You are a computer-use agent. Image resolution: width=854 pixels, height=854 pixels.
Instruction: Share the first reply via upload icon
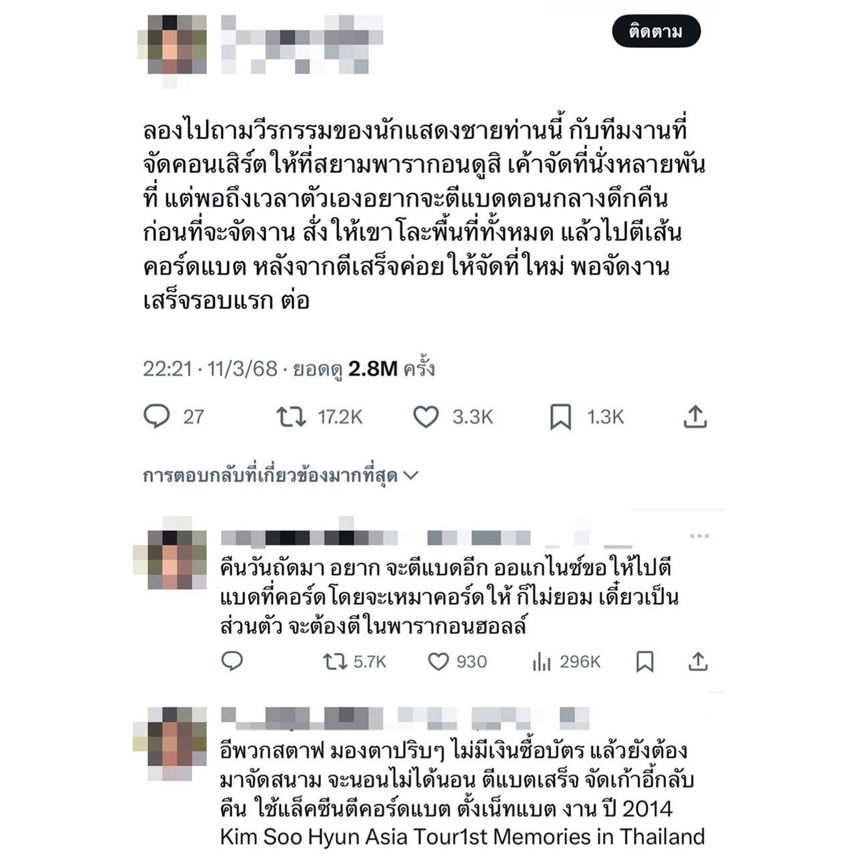tap(697, 661)
